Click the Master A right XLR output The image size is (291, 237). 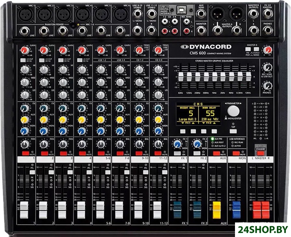tap(236, 14)
